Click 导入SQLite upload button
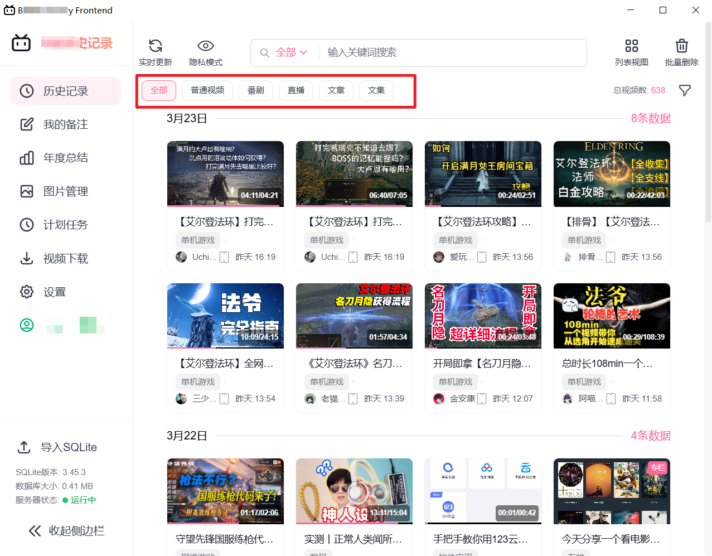The image size is (712, 556). (57, 447)
